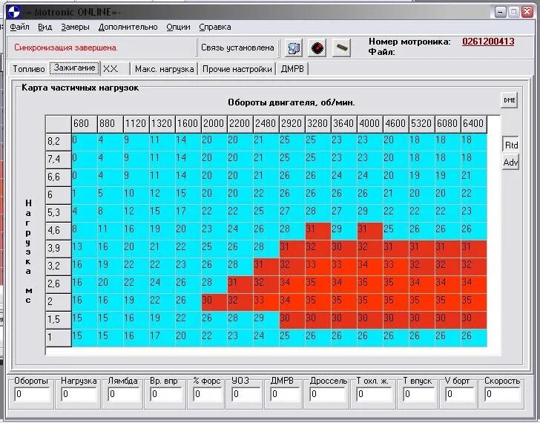Click the chip memory toolbar icon
The width and height of the screenshot is (540, 423).
coord(342,48)
